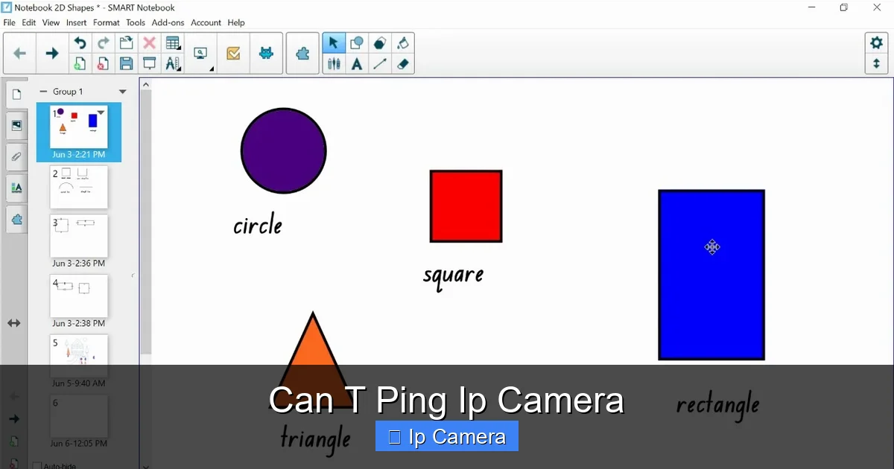894x469 pixels.
Task: Select the red square shape
Action: tap(466, 206)
